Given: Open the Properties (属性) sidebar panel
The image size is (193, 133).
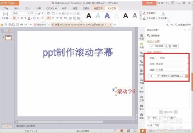Looking at the screenshot, I should (x=142, y=72).
